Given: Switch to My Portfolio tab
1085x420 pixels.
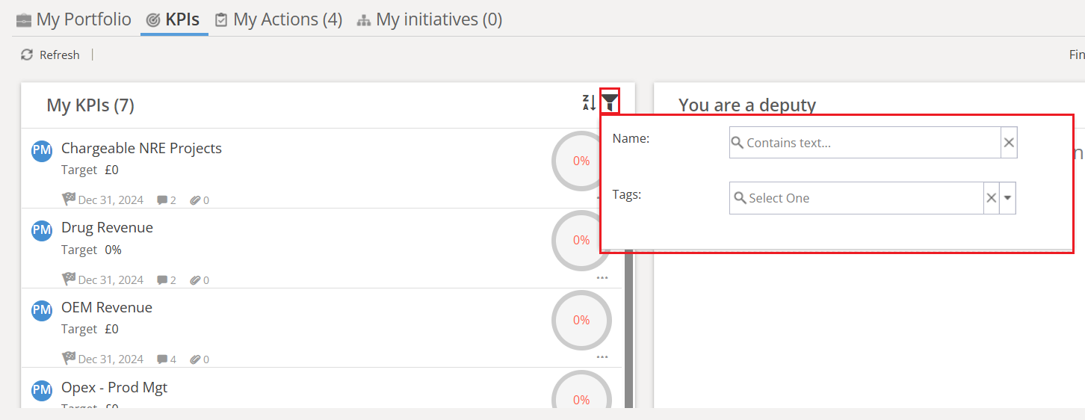Looking at the screenshot, I should 73,19.
